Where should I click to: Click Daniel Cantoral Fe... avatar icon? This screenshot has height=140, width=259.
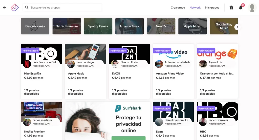(x=159, y=122)
